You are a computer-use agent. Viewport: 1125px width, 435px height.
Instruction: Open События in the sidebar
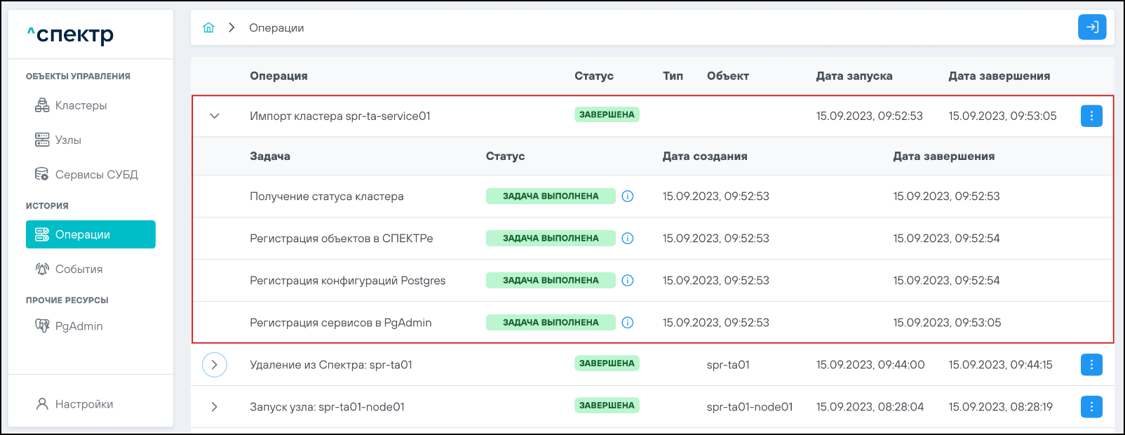coord(79,269)
